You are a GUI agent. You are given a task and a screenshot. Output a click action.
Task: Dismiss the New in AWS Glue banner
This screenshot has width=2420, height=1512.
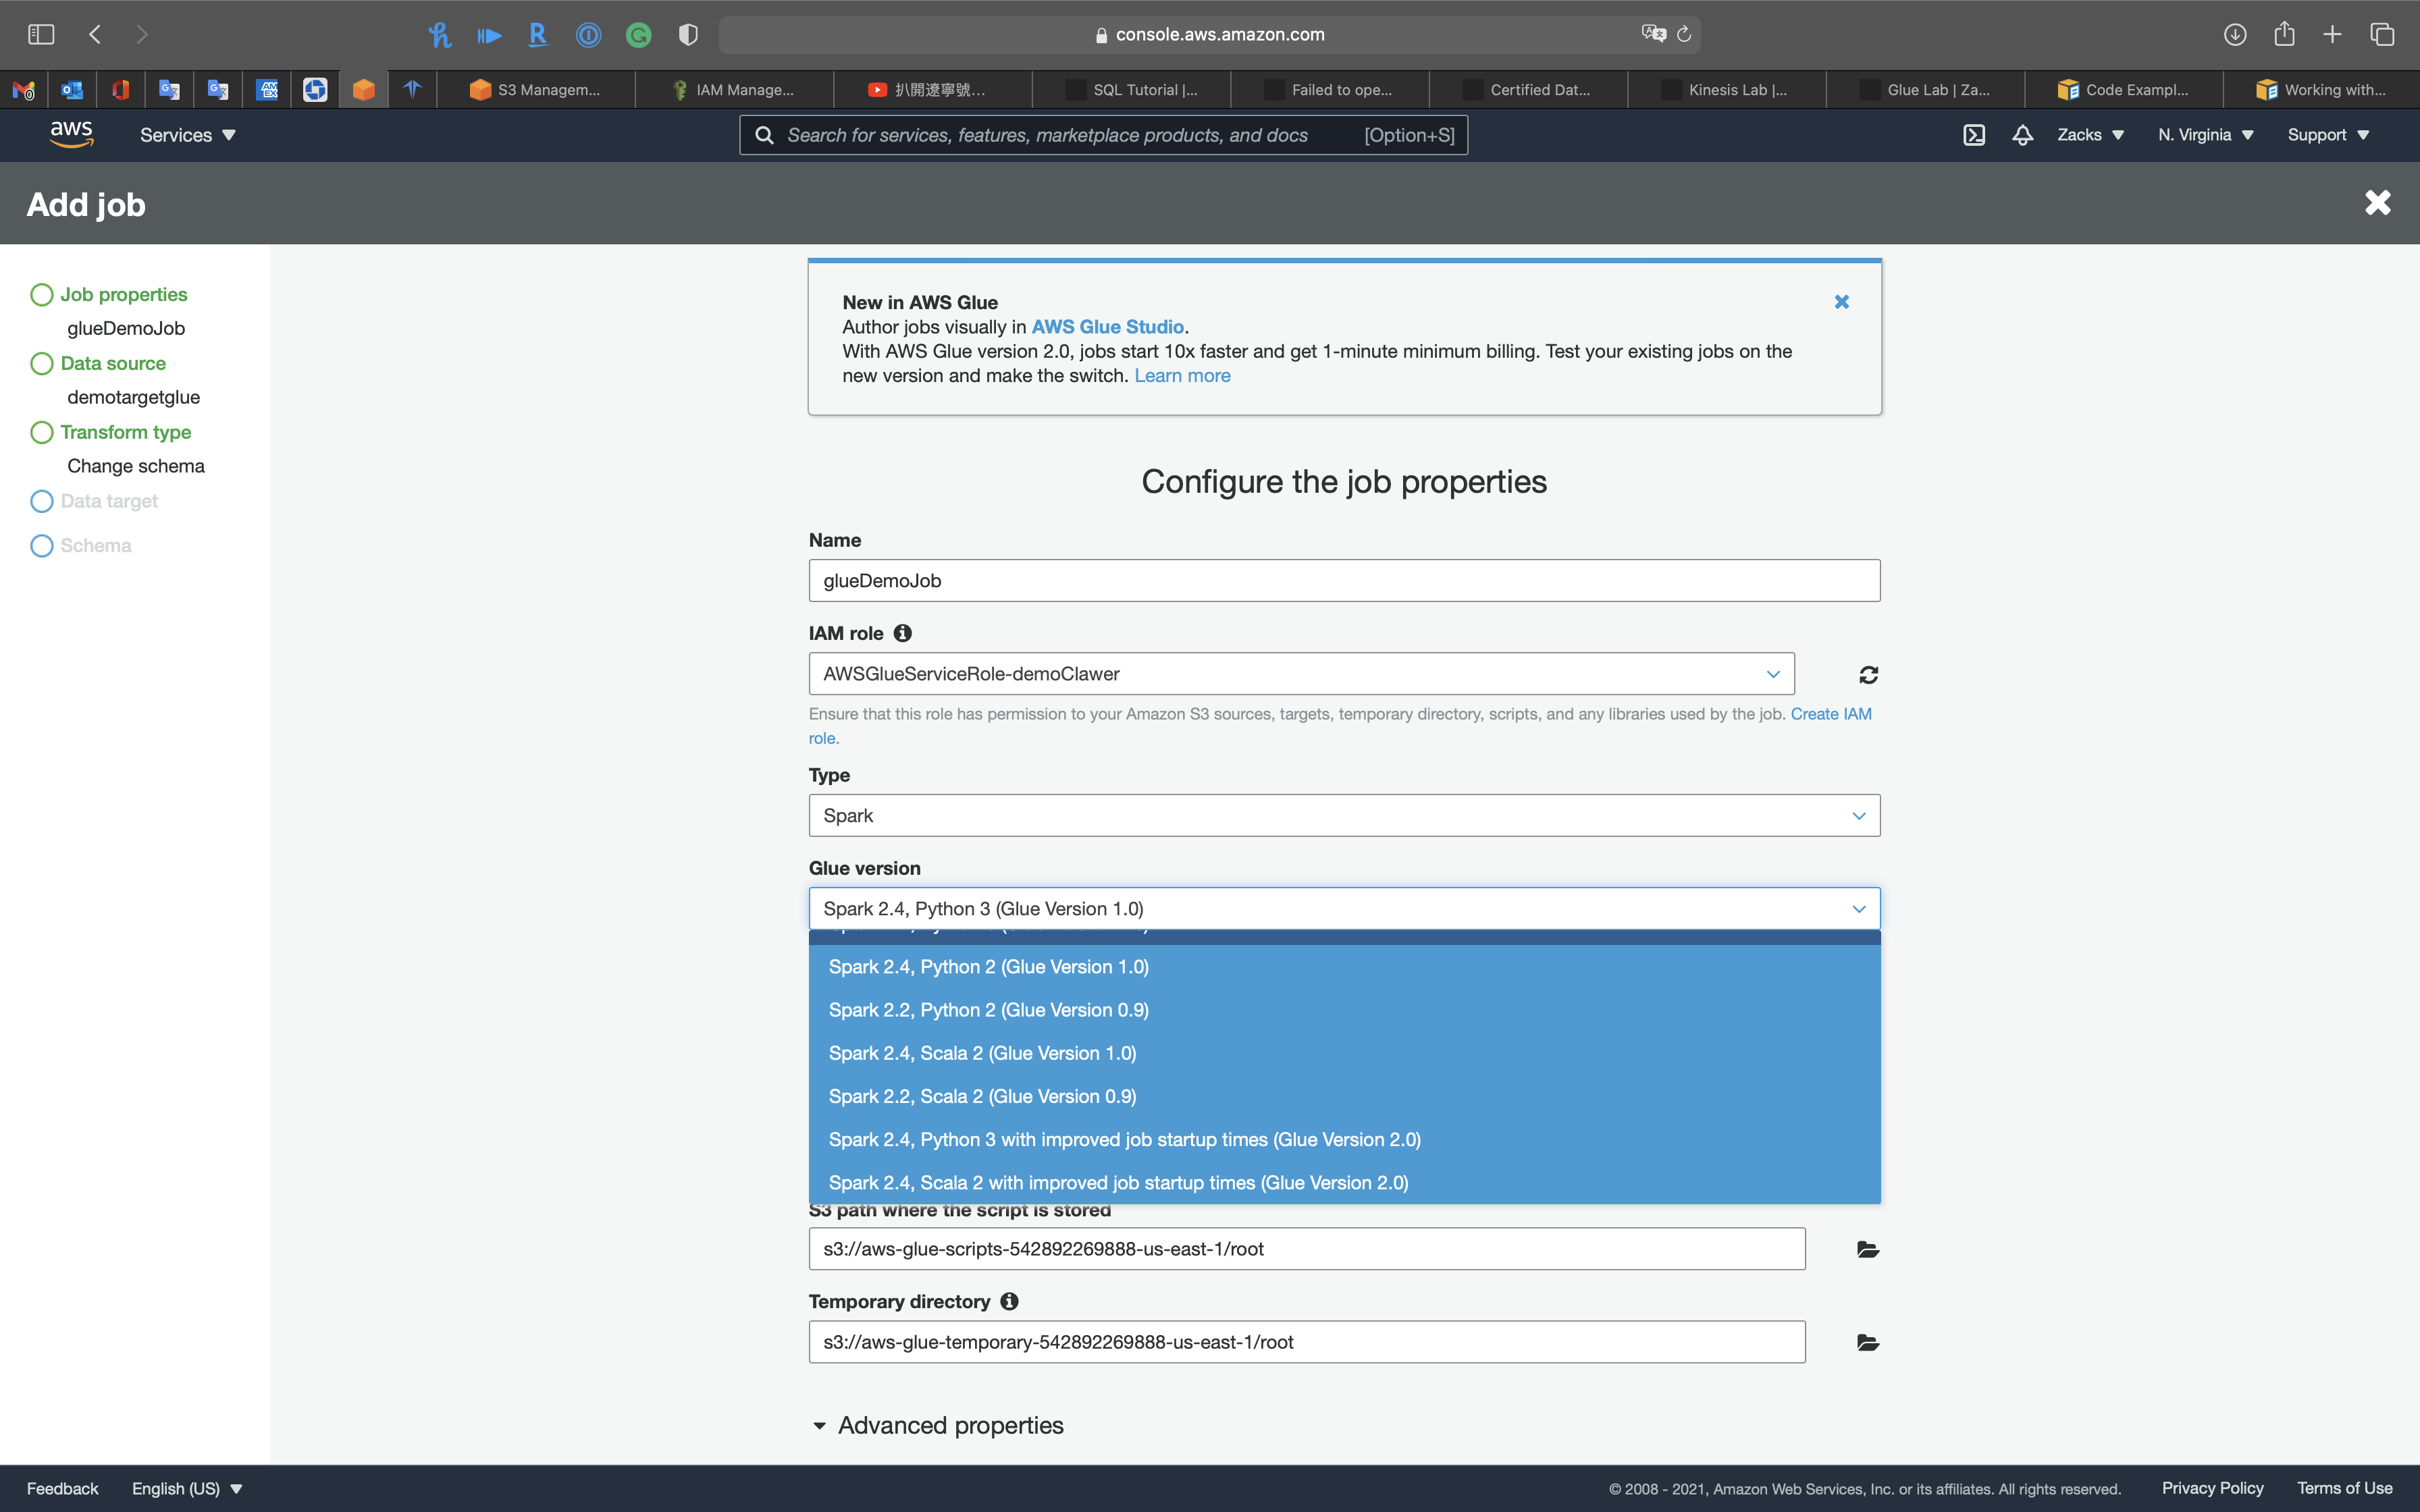pos(1841,302)
